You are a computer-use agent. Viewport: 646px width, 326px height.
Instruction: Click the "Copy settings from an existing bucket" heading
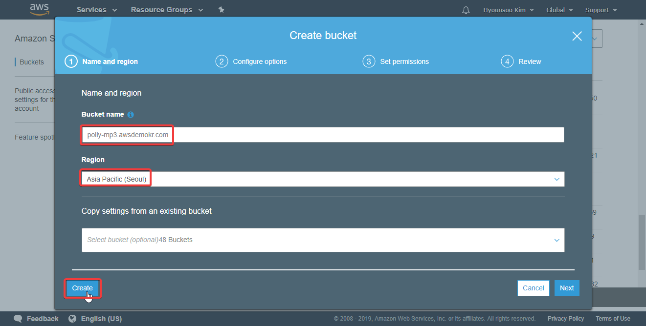click(147, 211)
